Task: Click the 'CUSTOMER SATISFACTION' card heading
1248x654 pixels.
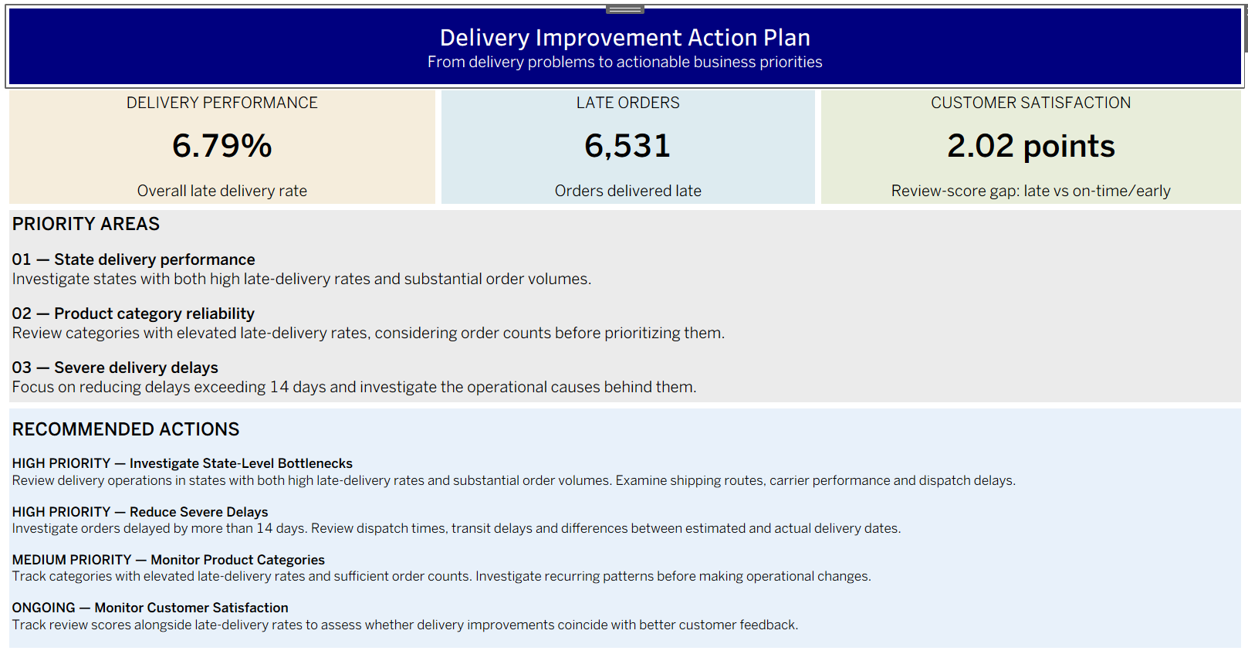Action: pos(1031,103)
